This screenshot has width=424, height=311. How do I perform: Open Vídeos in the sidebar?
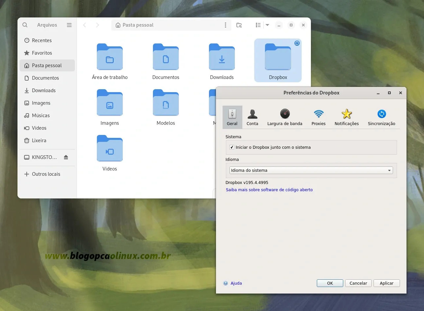pos(47,128)
